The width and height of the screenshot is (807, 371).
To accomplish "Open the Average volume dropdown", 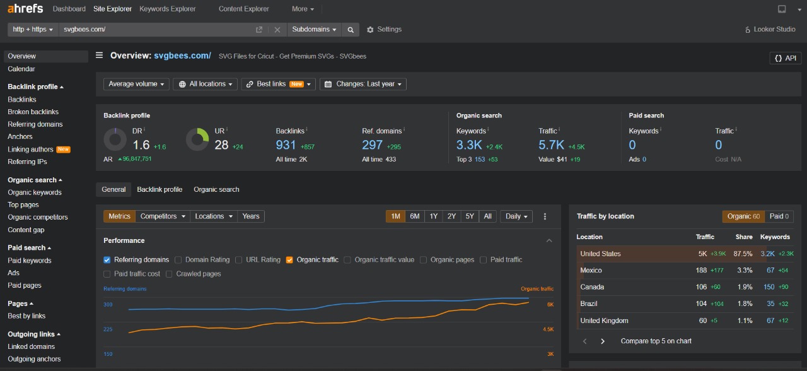I will 137,84.
